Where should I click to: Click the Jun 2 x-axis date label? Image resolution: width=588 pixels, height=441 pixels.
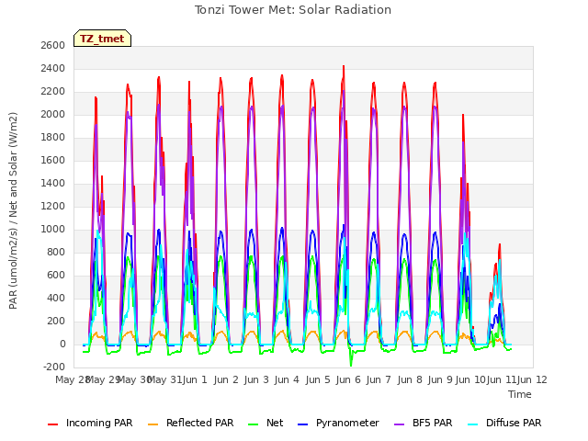pyautogui.click(x=226, y=379)
